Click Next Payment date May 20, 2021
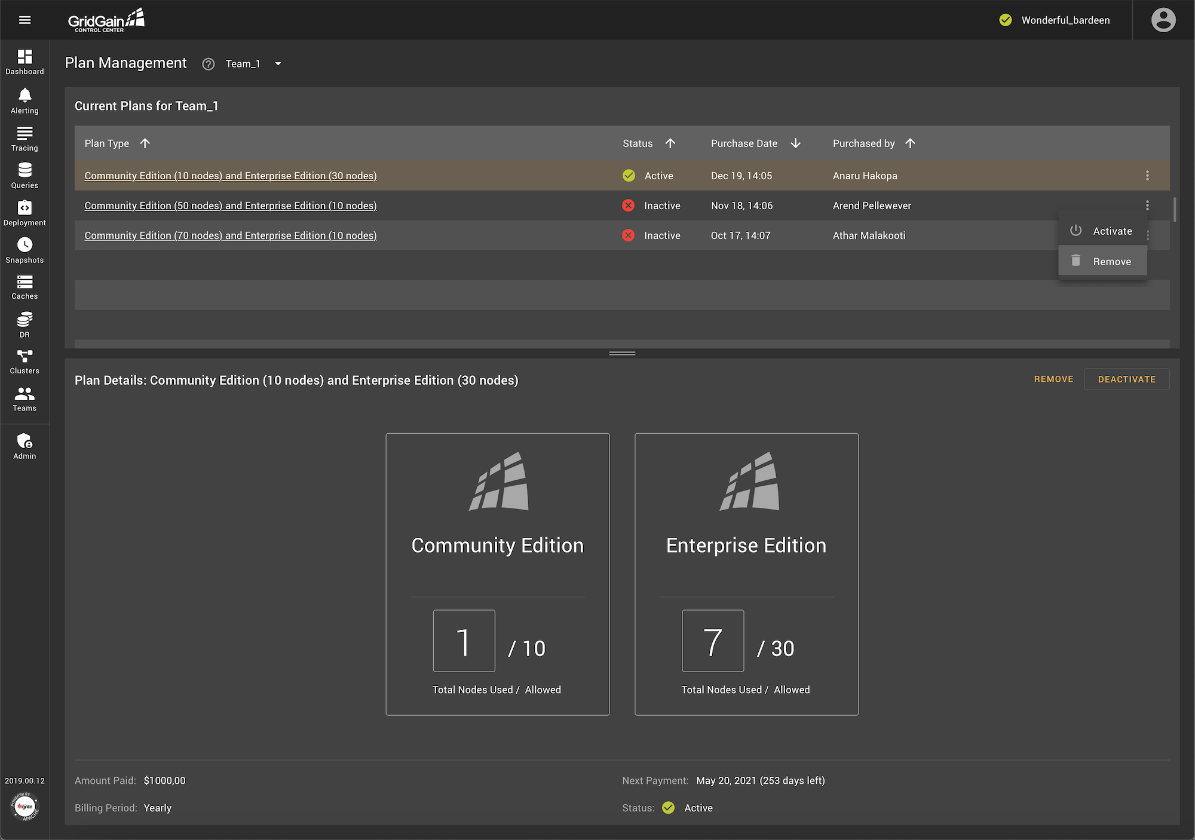 point(760,781)
